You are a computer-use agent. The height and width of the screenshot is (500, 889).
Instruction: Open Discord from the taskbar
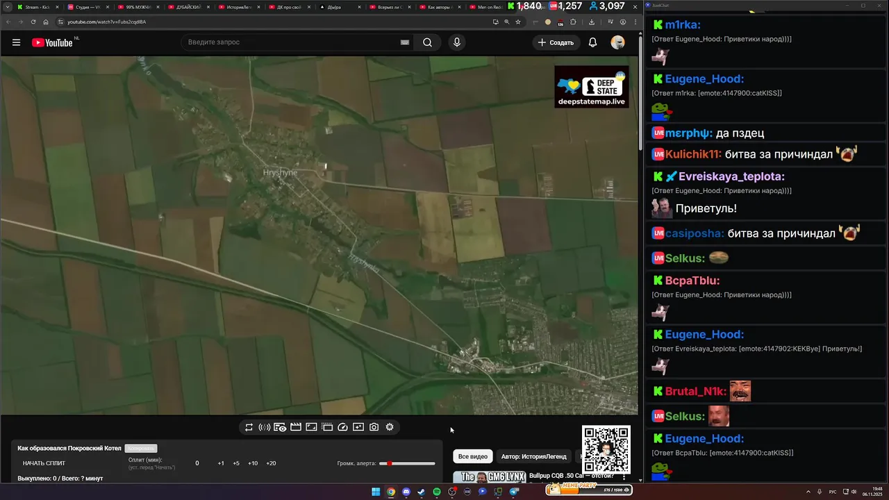coord(406,492)
